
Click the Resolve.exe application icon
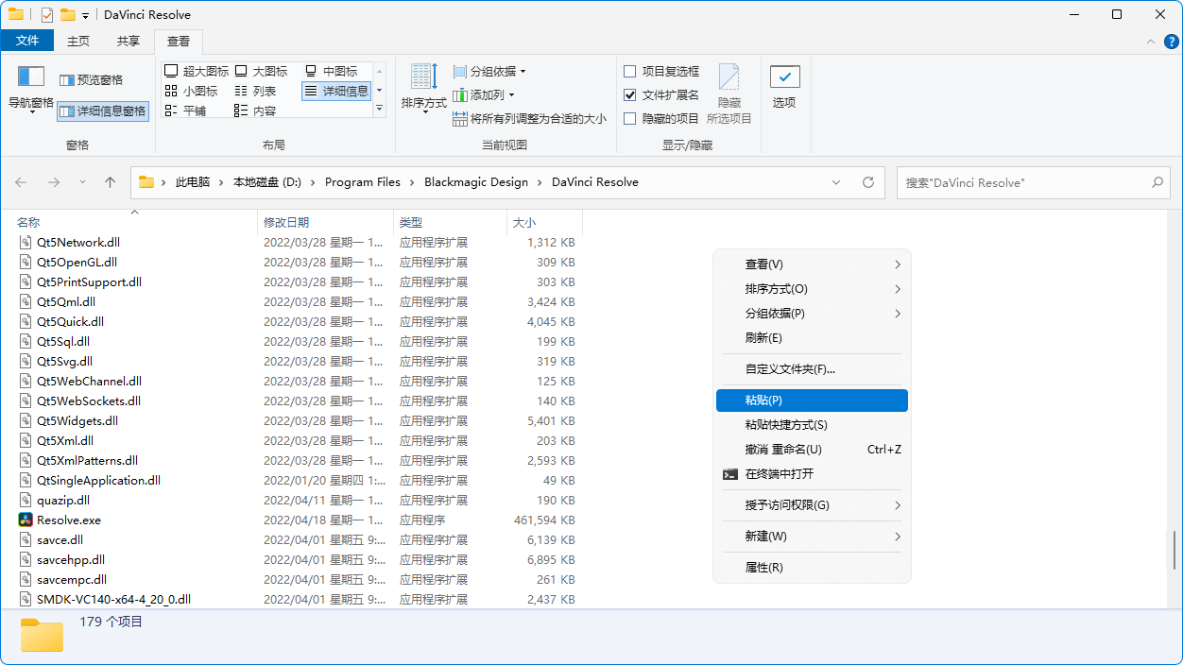[26, 520]
